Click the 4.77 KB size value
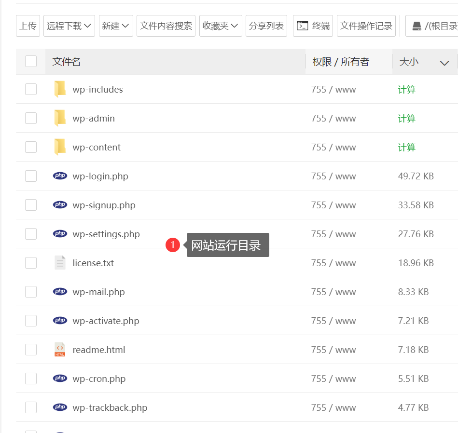This screenshot has width=458, height=433. (413, 407)
